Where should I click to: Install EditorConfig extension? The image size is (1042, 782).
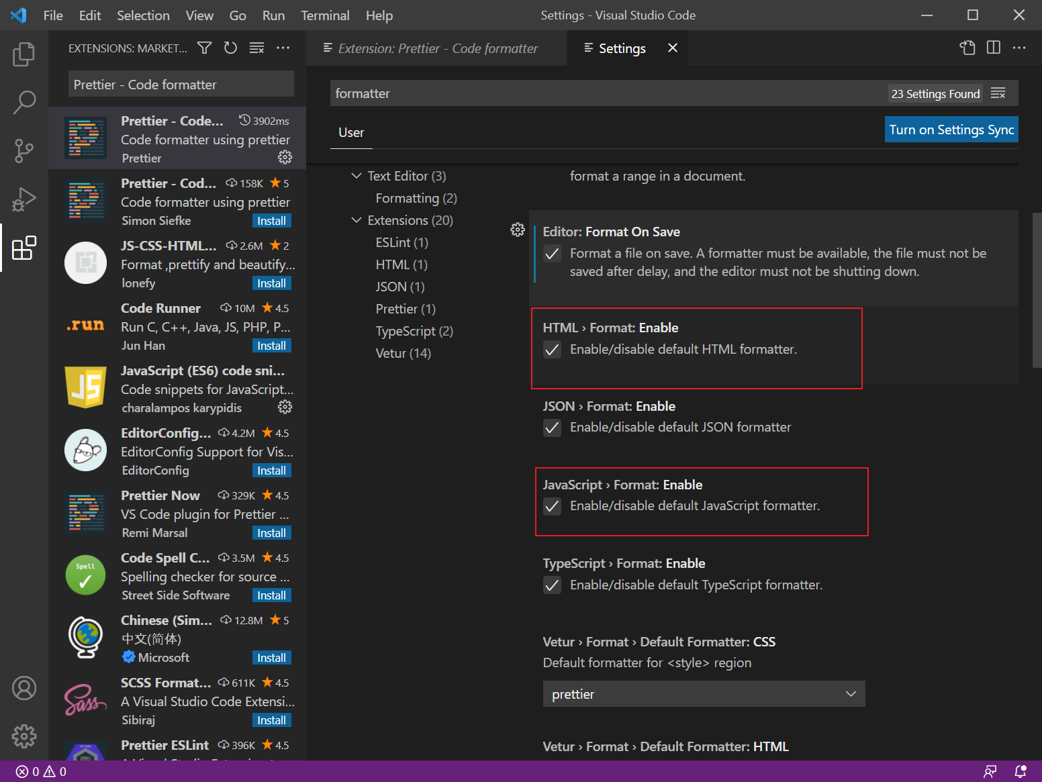(x=271, y=471)
